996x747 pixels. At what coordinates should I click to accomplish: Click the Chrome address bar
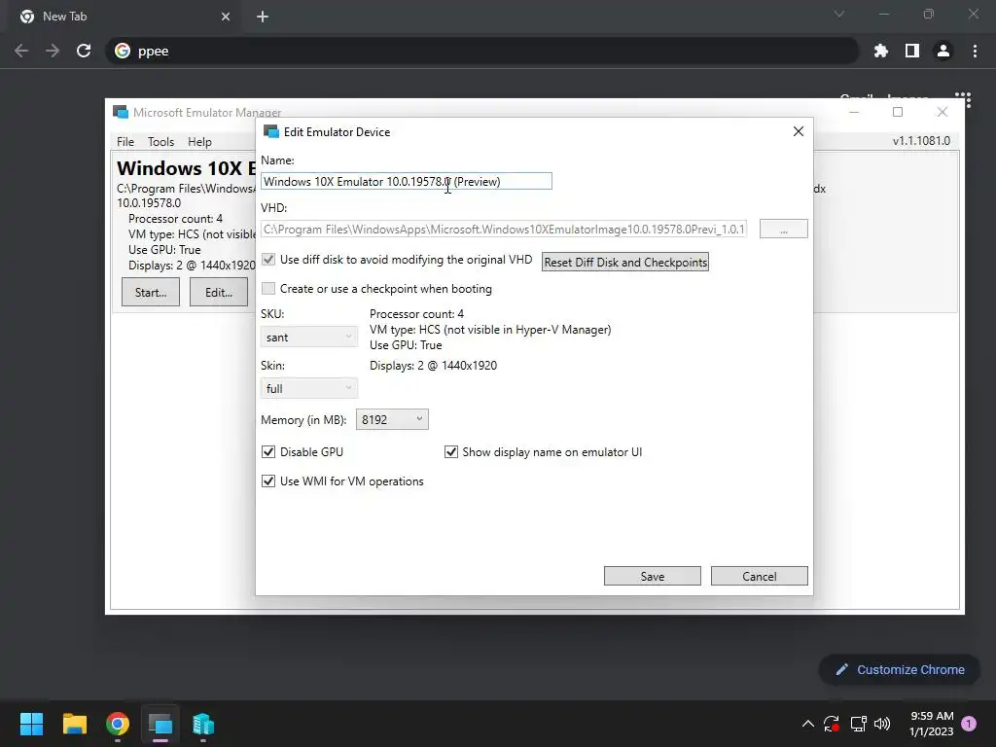point(482,51)
